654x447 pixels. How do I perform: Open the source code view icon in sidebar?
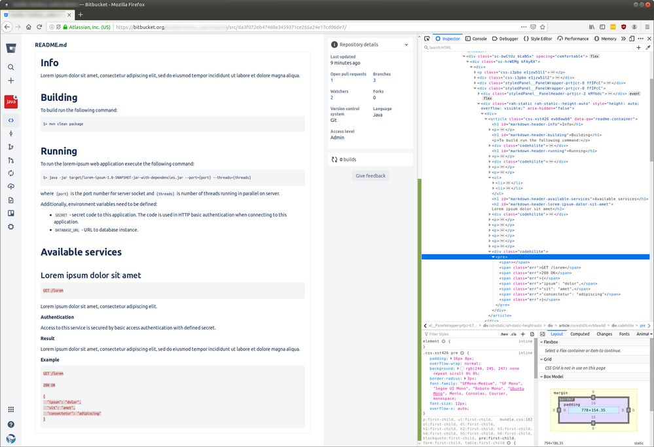(x=11, y=120)
